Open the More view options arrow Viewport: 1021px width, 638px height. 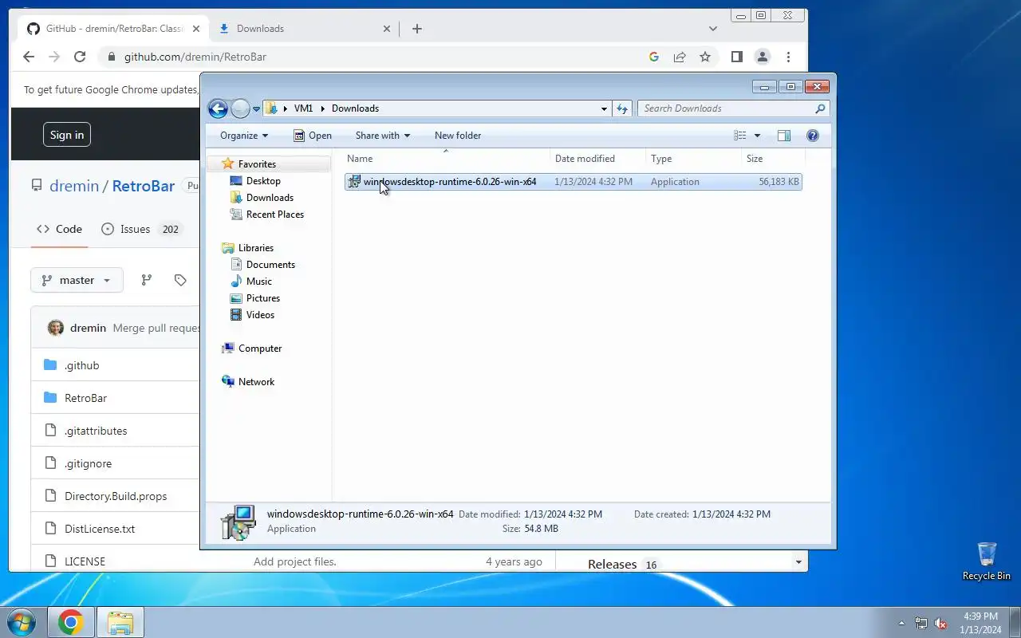(x=757, y=136)
